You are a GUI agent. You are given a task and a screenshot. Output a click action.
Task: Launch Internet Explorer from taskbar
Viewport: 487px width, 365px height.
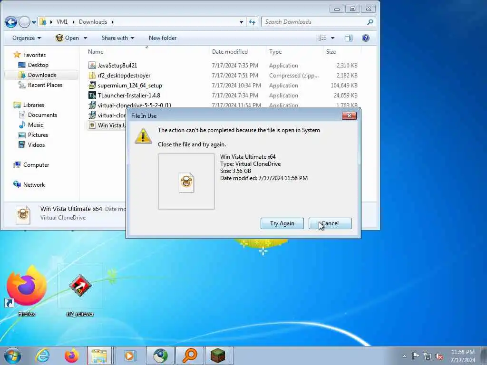point(42,355)
